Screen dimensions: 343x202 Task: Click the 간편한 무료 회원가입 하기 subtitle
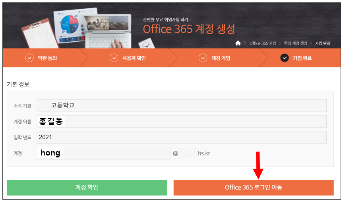[165, 19]
